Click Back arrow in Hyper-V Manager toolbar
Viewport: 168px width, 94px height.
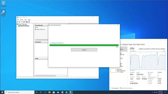18,22
